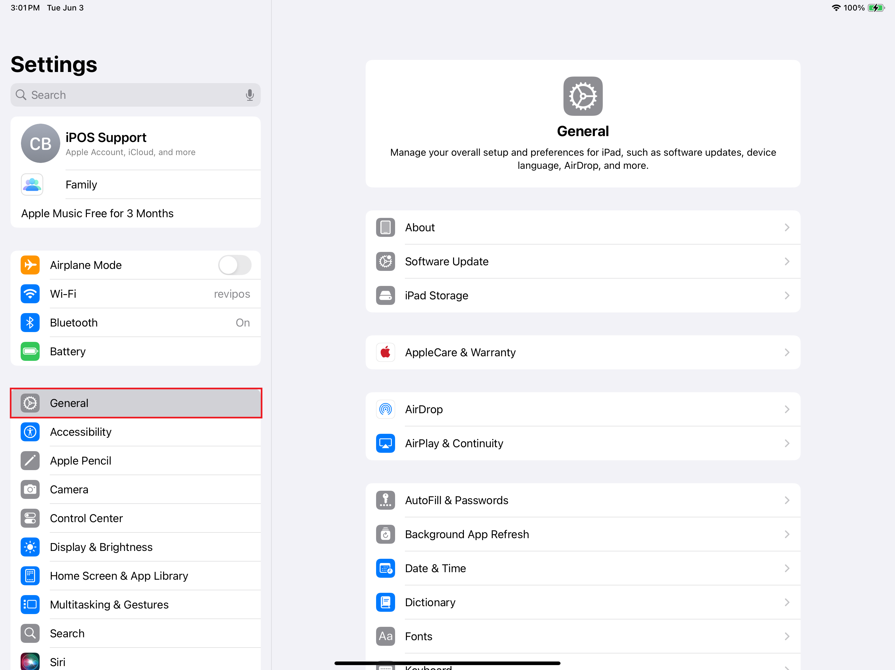Select General in settings sidebar

136,403
